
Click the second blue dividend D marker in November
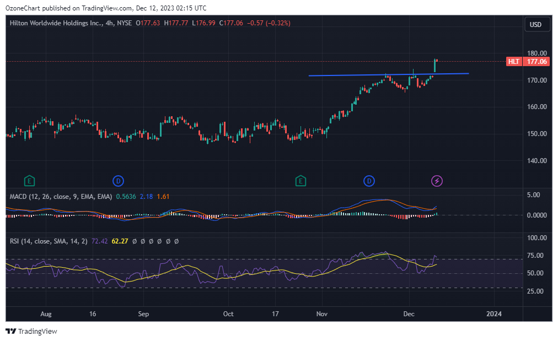(369, 181)
